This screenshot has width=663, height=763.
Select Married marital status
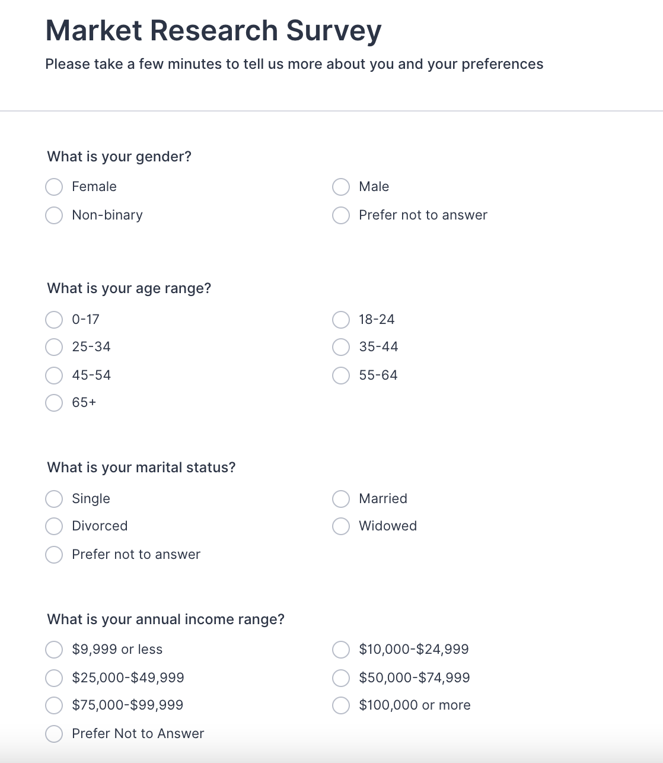[x=341, y=499]
